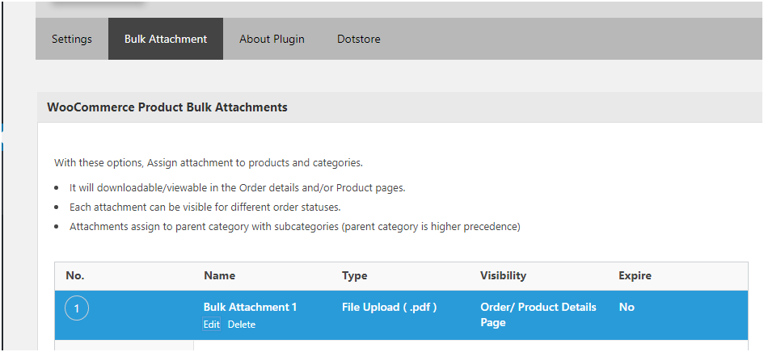Click the Expire value No
This screenshot has width=764, height=352.
[627, 308]
